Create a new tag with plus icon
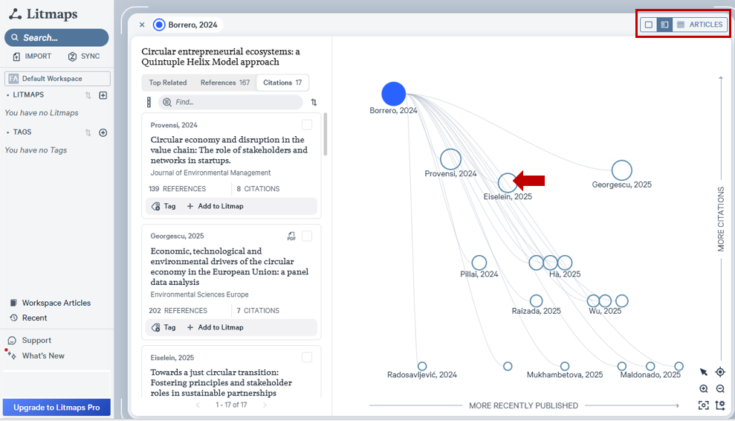The image size is (735, 421). [103, 132]
